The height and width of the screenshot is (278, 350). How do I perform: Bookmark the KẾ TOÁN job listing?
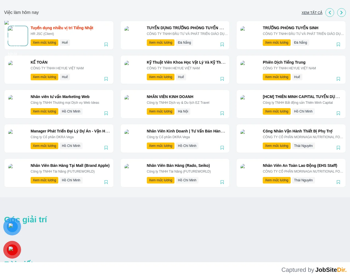click(106, 79)
